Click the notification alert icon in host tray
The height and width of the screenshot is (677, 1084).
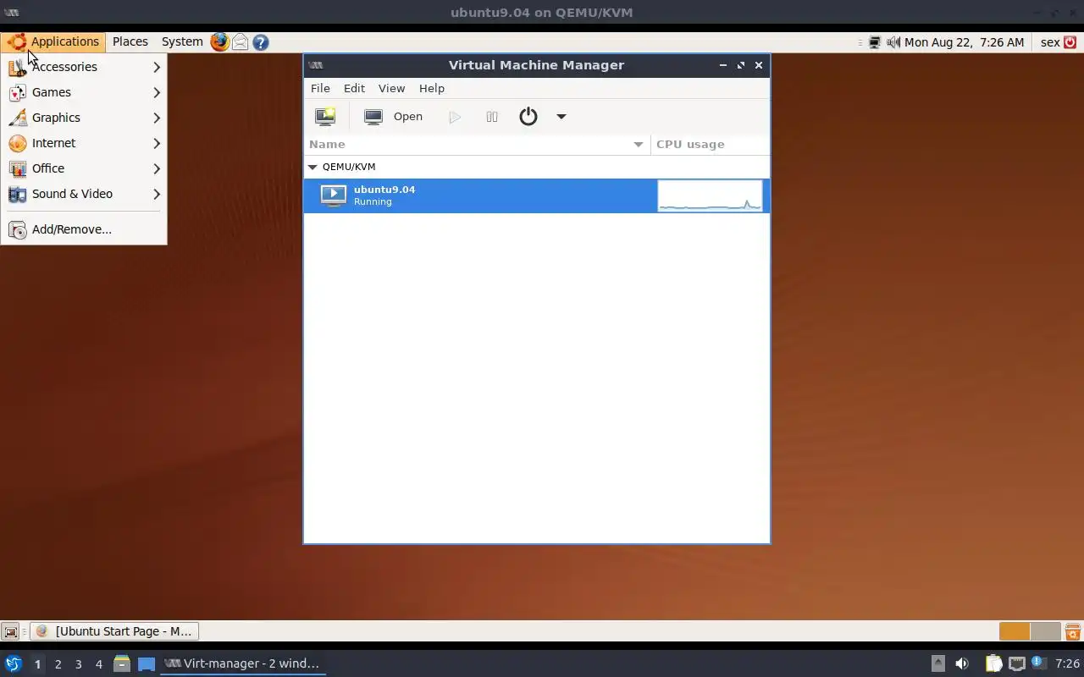click(x=1038, y=663)
